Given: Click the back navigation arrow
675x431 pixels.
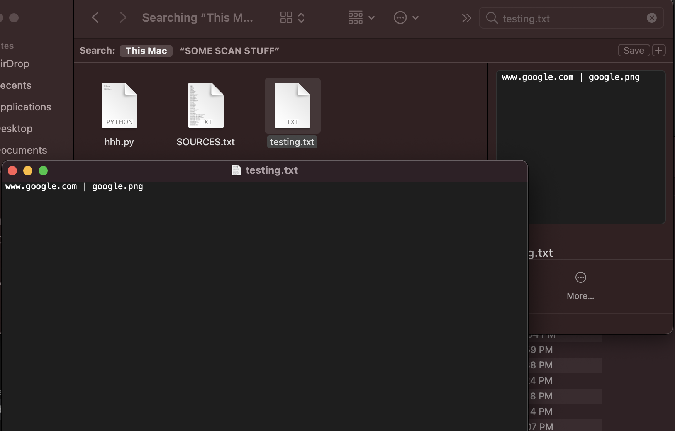Looking at the screenshot, I should pos(95,17).
